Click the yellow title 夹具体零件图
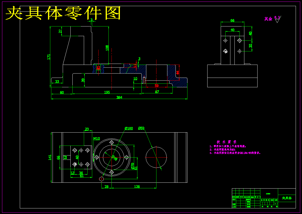Screen dimensions: 302x214 tap(63, 13)
